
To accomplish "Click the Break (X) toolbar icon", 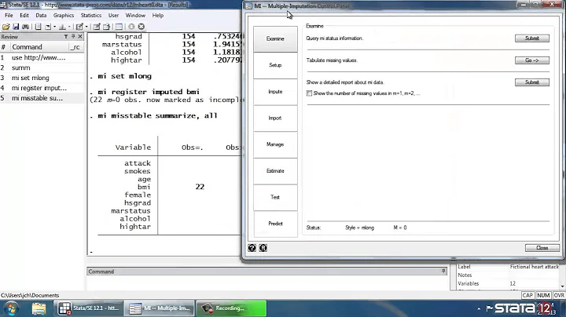I will pos(141,27).
